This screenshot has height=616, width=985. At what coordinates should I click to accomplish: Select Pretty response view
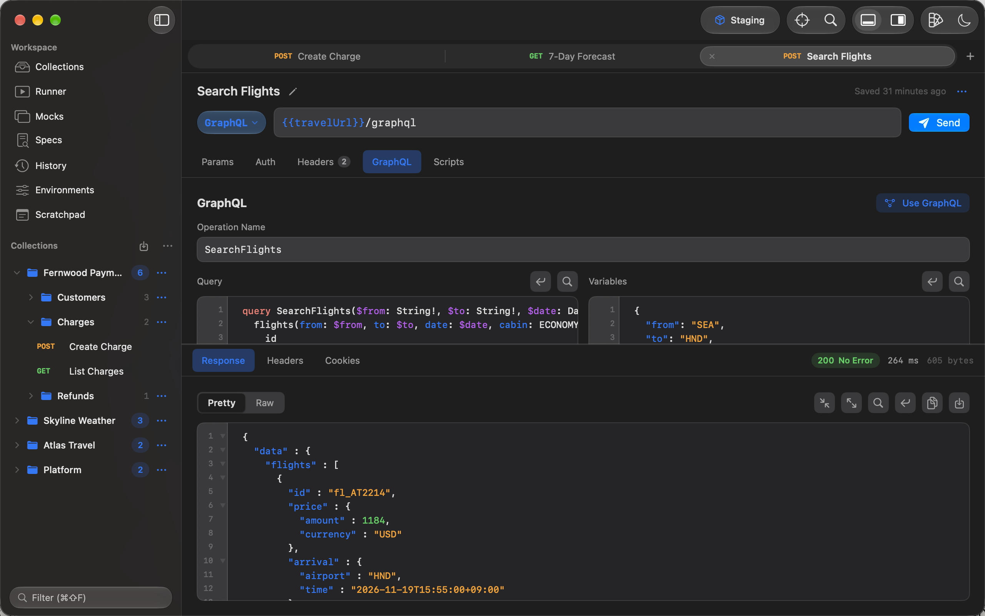221,403
